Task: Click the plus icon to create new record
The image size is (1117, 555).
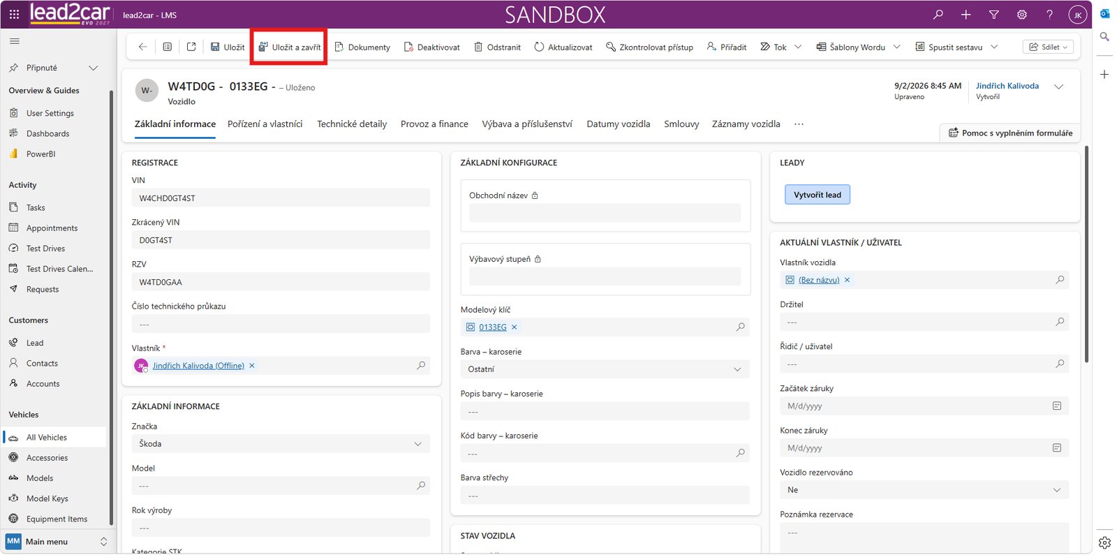Action: pos(966,14)
